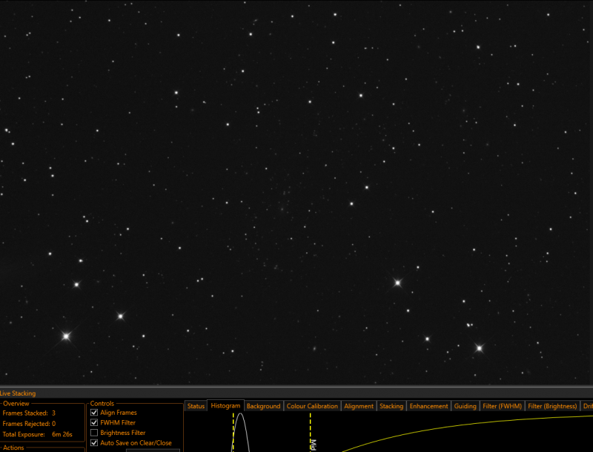Switch to the Stacking tab
The width and height of the screenshot is (593, 452).
tap(391, 406)
